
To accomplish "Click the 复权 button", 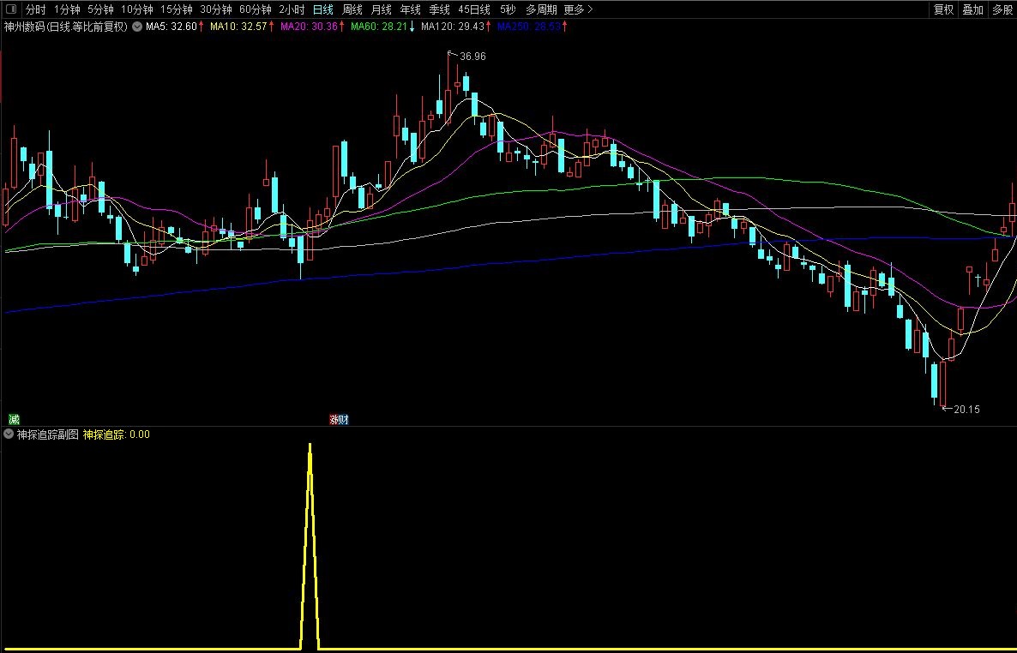I will (944, 9).
